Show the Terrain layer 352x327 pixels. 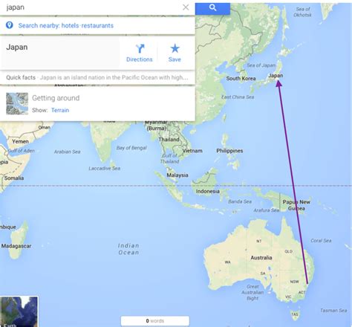(x=60, y=110)
